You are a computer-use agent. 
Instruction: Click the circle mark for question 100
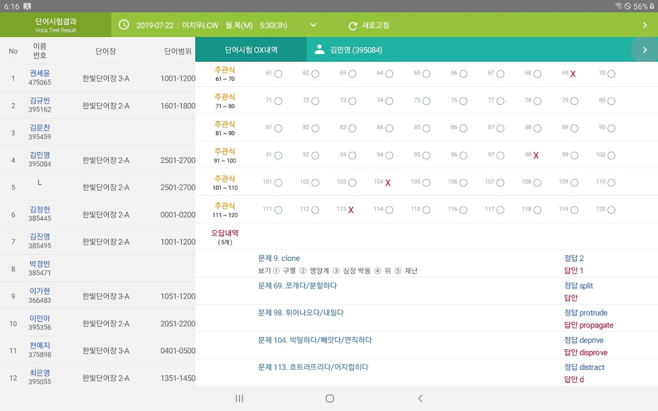[611, 156]
